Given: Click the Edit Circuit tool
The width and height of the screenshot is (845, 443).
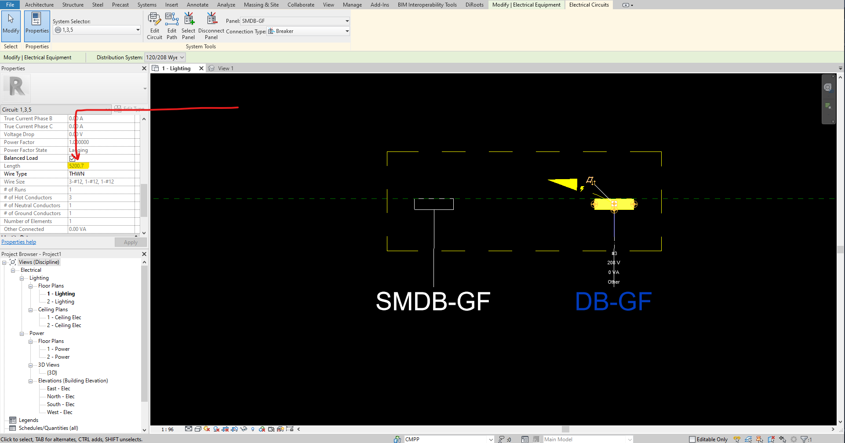Looking at the screenshot, I should click(x=154, y=26).
